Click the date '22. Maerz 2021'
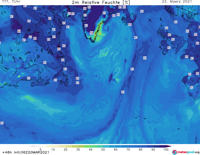Image resolution: width=200 pixels, height=155 pixels. click(177, 2)
